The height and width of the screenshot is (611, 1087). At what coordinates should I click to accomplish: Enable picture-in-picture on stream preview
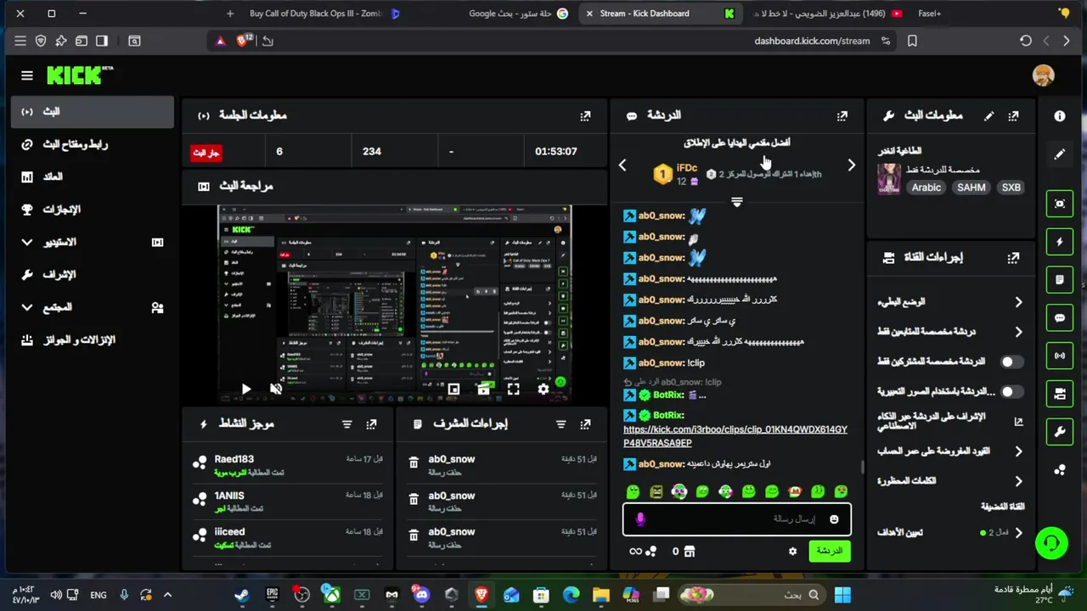pos(453,389)
